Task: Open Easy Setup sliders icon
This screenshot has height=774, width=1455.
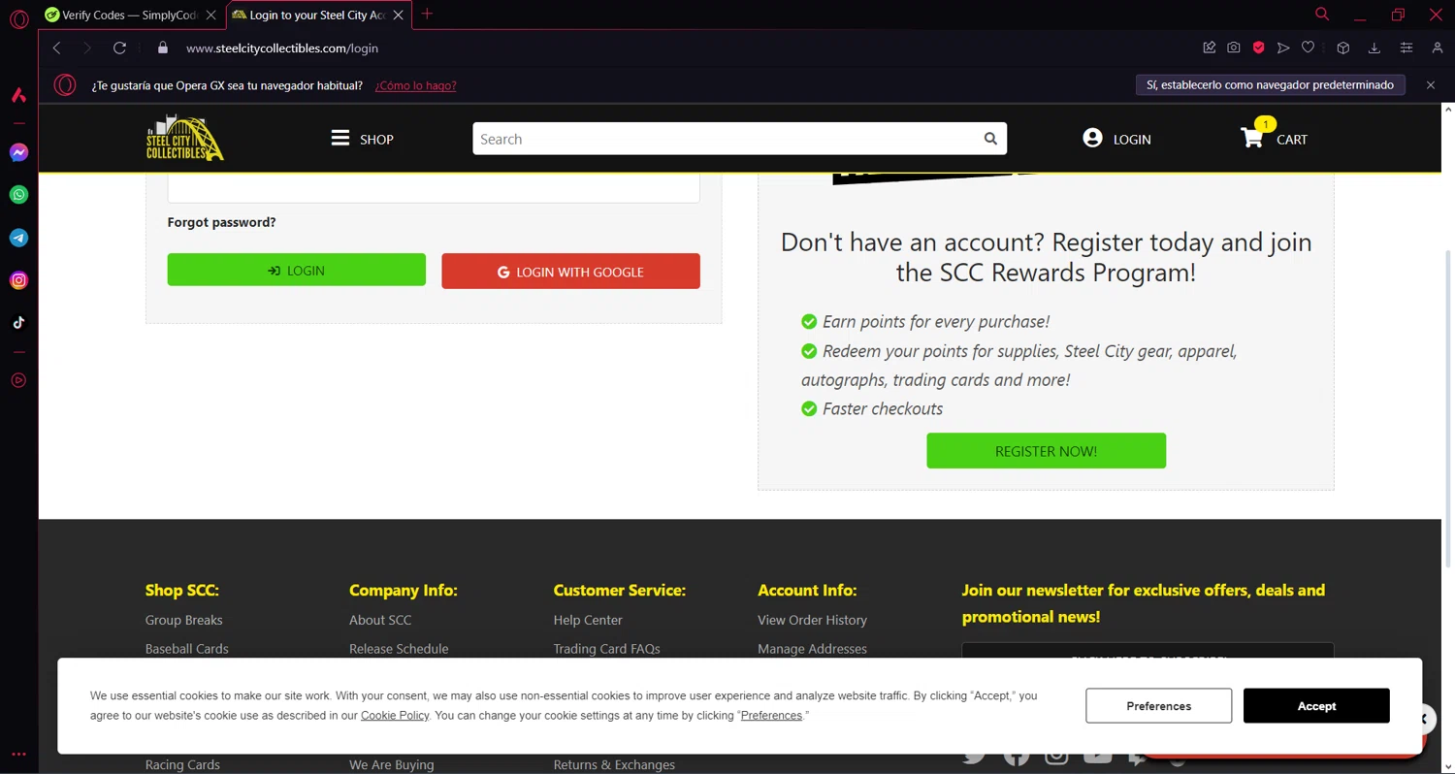Action: [x=1406, y=48]
